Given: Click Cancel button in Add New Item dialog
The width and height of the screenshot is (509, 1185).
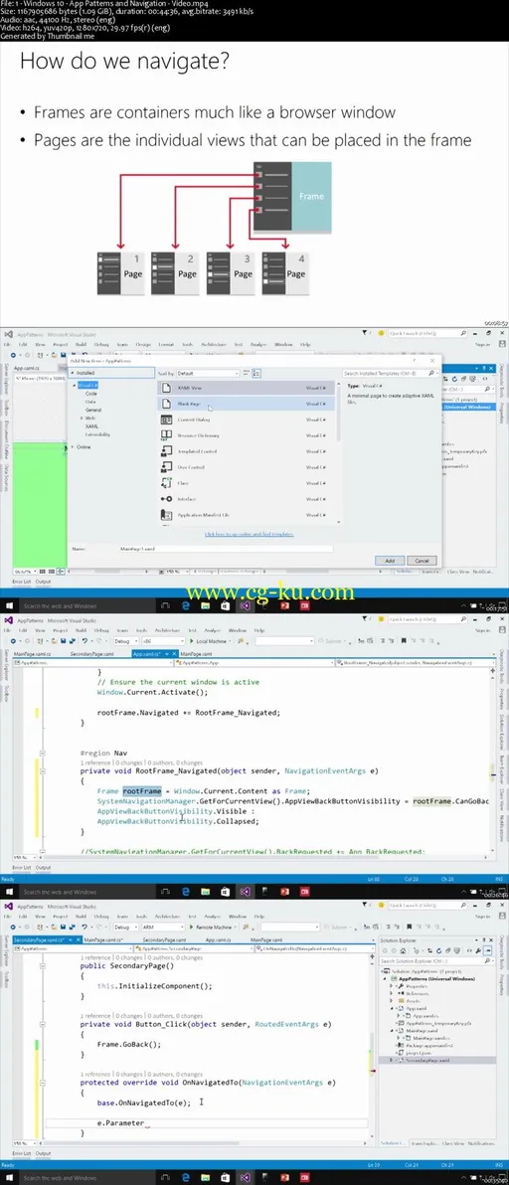Looking at the screenshot, I should pos(423,560).
